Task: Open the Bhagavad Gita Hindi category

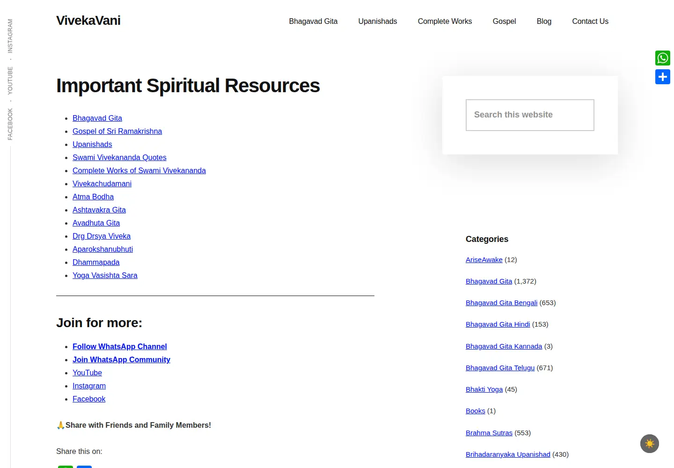Action: pyautogui.click(x=498, y=324)
